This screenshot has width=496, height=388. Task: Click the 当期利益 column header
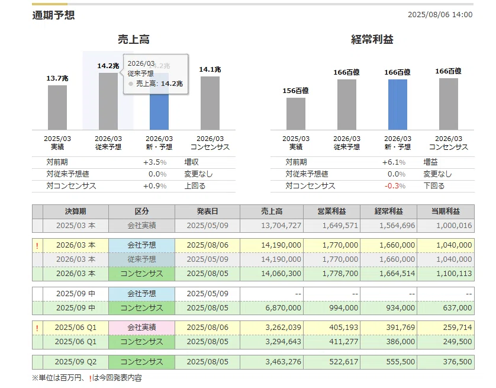click(446, 211)
